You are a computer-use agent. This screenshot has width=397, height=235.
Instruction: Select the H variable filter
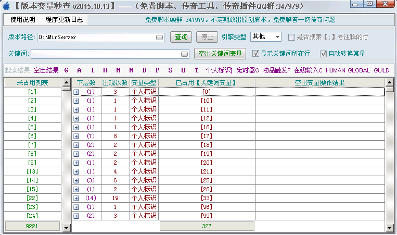pyautogui.click(x=105, y=70)
